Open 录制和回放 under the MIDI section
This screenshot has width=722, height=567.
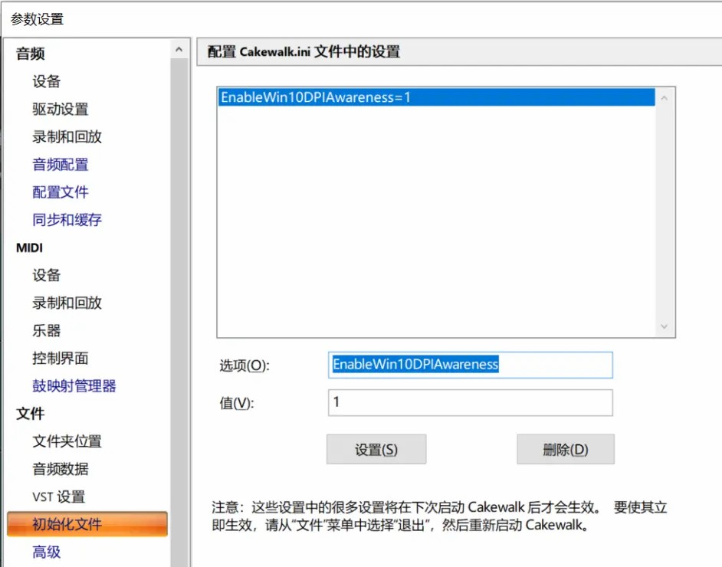pos(67,303)
